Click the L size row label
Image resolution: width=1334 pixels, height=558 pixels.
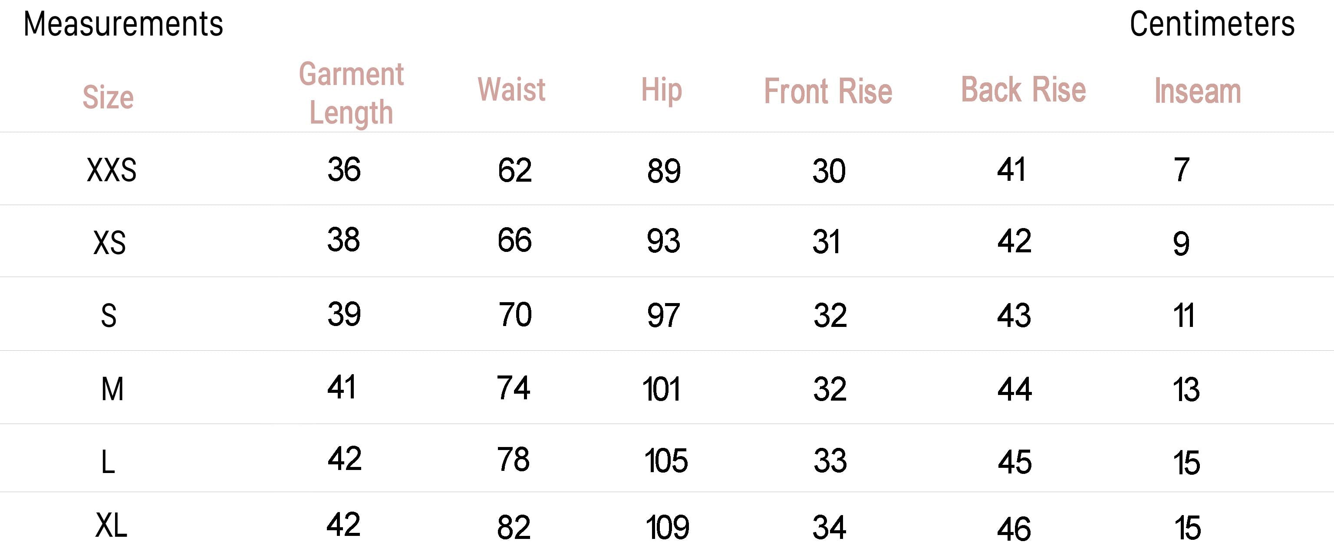tap(108, 462)
